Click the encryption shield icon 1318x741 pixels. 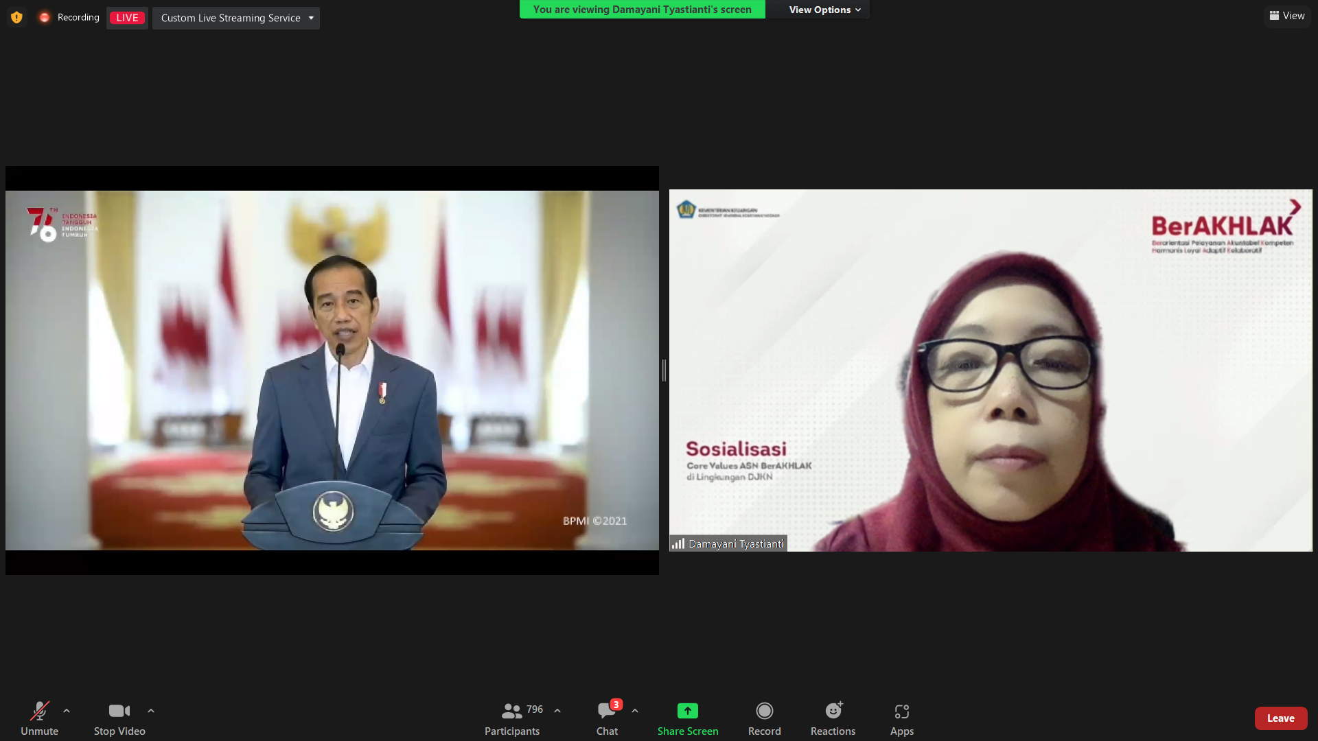pyautogui.click(x=16, y=17)
